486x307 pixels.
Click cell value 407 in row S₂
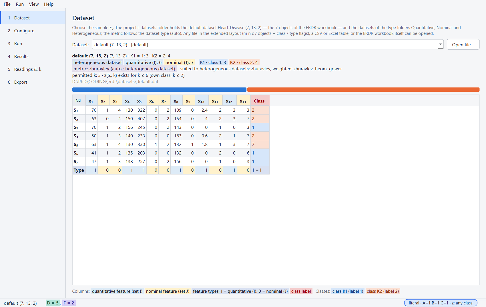[x=140, y=119]
